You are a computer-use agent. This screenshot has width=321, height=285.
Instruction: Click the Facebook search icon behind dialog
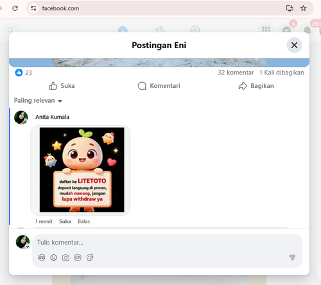tap(10, 30)
